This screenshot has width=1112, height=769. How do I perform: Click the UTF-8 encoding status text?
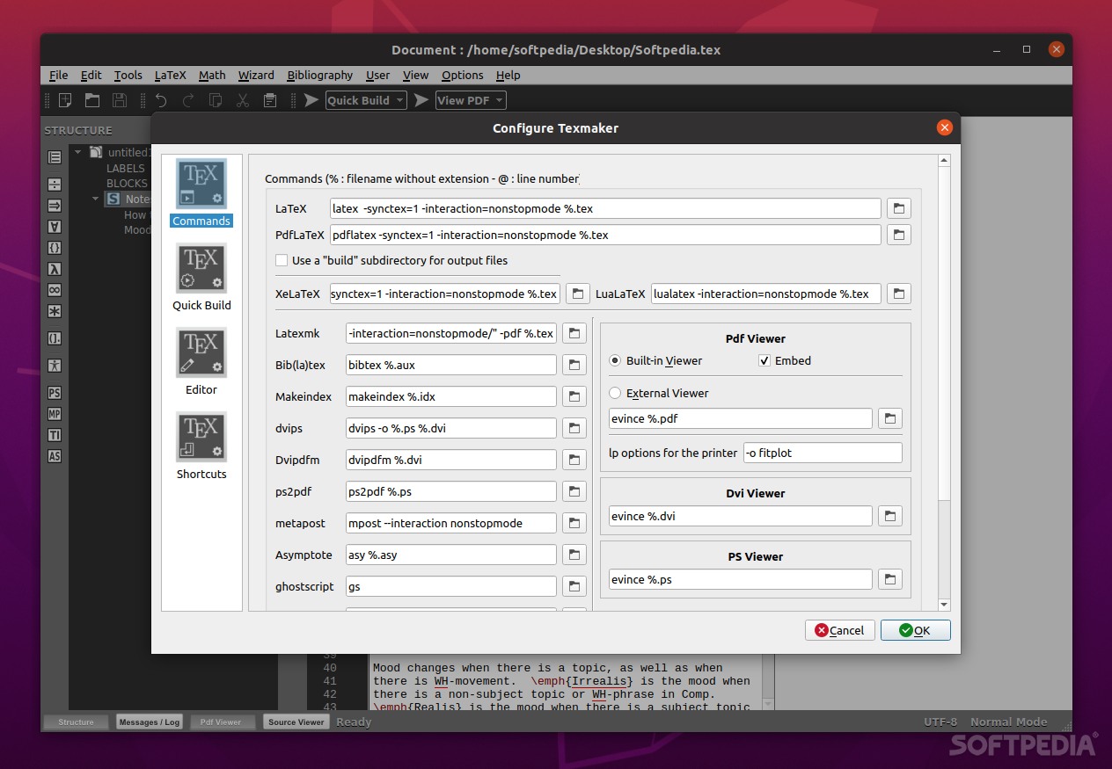(940, 722)
